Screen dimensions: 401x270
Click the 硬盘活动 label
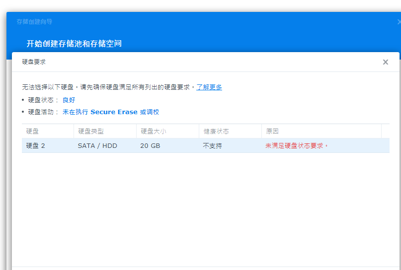point(43,112)
